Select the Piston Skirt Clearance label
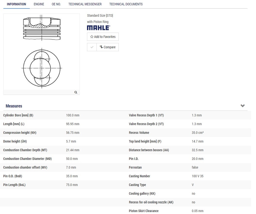This screenshot has width=256, height=214. 143,211
